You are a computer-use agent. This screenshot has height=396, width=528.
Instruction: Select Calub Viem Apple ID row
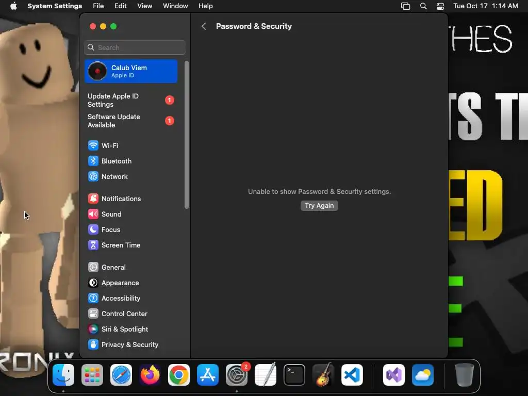[x=131, y=71]
